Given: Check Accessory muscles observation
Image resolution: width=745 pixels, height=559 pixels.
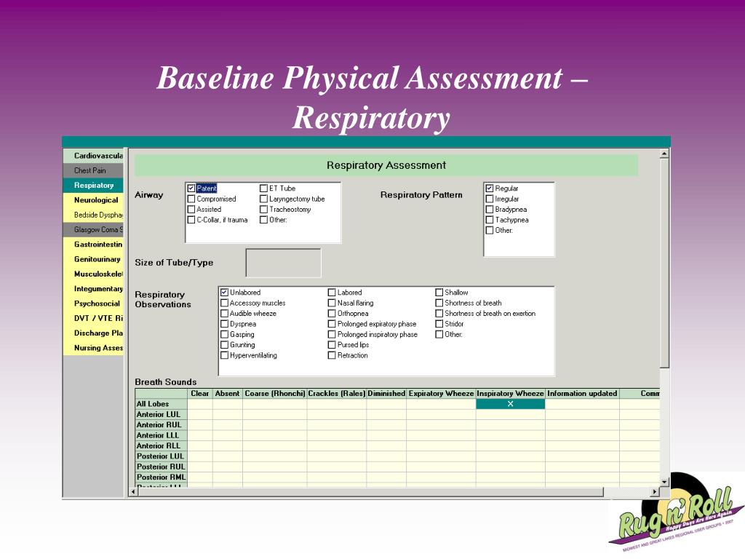Looking at the screenshot, I should point(224,303).
